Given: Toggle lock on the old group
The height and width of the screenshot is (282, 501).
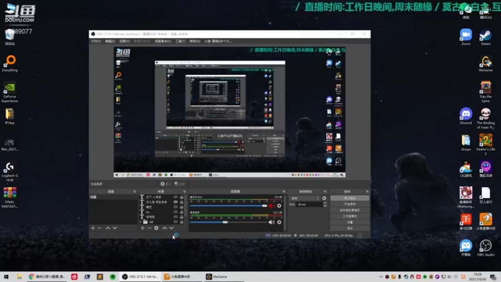Looking at the screenshot, I should pyautogui.click(x=182, y=222).
